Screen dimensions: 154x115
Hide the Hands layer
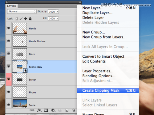[x=9, y=28]
